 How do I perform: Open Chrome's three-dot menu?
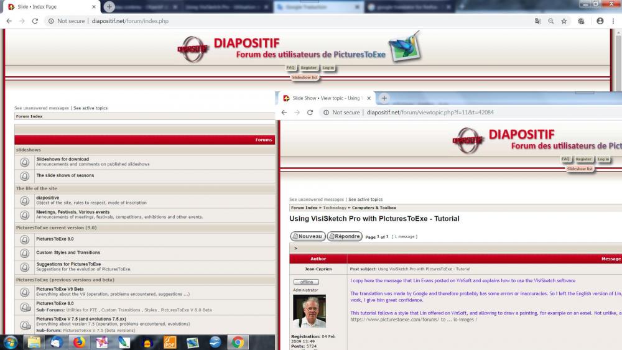point(613,21)
